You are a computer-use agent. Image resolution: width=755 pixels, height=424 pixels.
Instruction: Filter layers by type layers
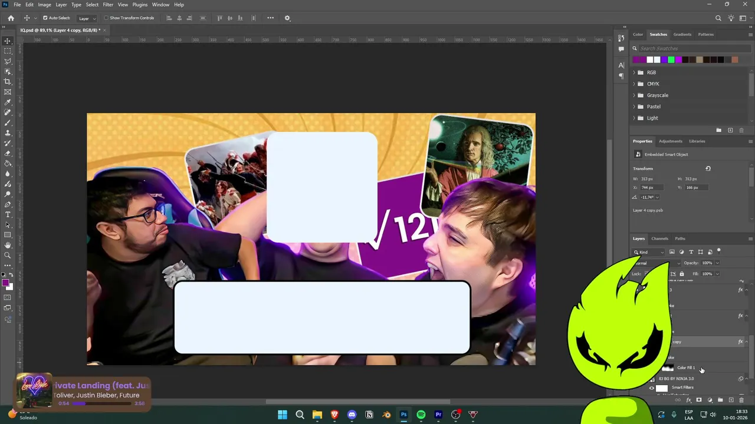point(691,252)
